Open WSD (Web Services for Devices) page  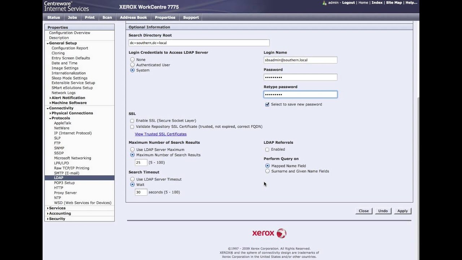(83, 203)
